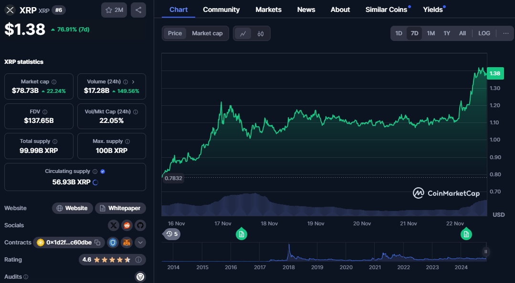Switch to the Community tab
The image size is (515, 283).
click(221, 10)
